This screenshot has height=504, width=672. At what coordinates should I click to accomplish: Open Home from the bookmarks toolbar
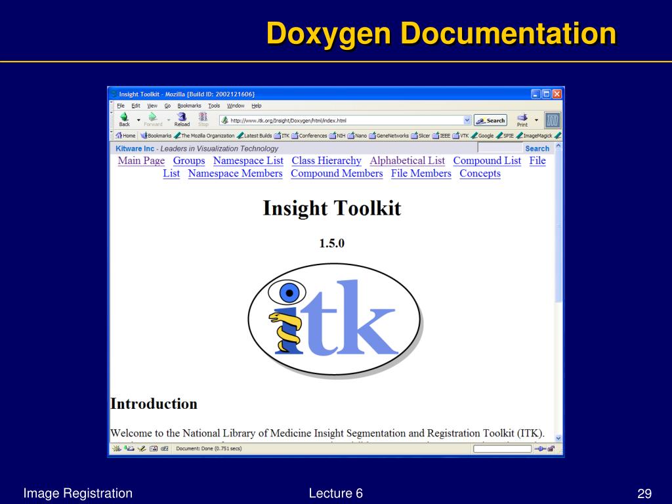pos(125,135)
